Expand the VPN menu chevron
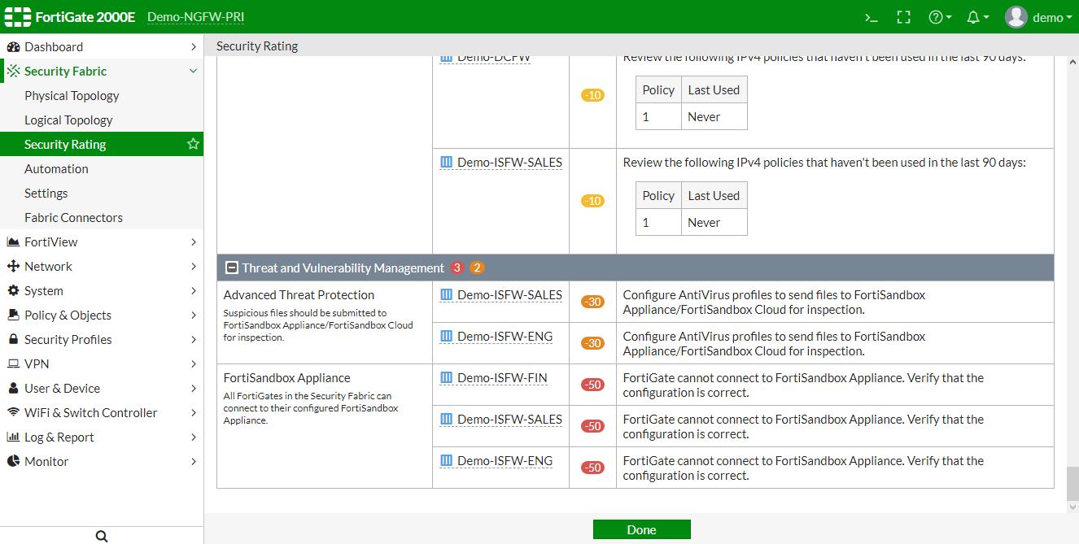1079x544 pixels. [x=193, y=364]
